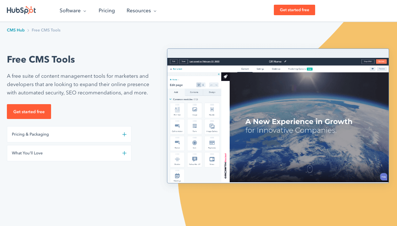Insert the Meetings module
This screenshot has width=397, height=226.
pos(176,176)
